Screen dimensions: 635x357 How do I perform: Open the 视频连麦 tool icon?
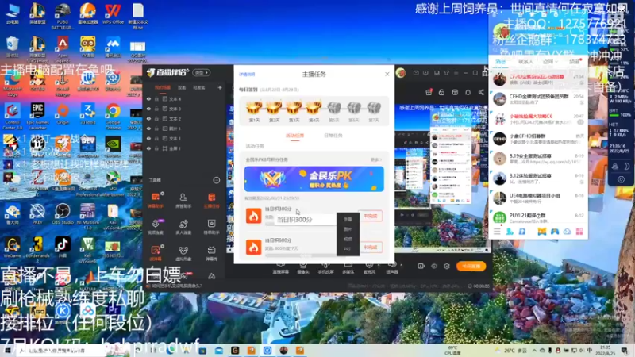pyautogui.click(x=156, y=227)
